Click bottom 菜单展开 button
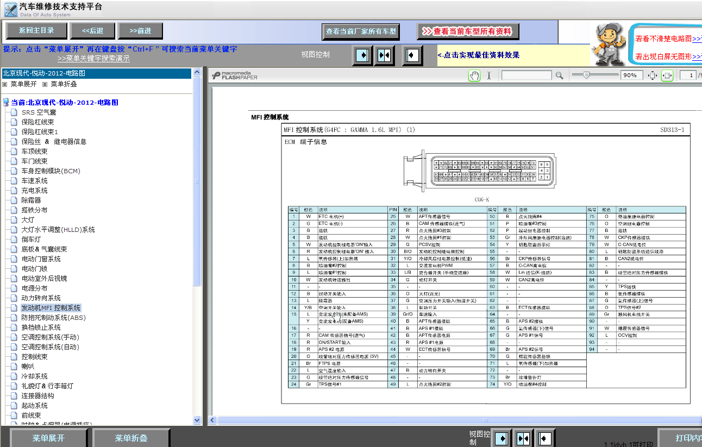 [x=48, y=438]
